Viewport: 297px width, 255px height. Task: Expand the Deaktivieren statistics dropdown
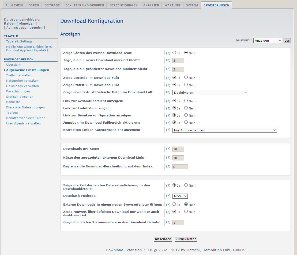click(x=210, y=93)
